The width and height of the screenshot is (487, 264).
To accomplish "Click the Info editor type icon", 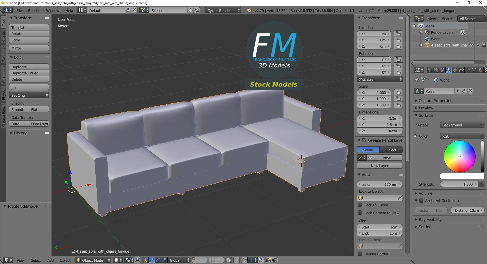I will (8, 10).
